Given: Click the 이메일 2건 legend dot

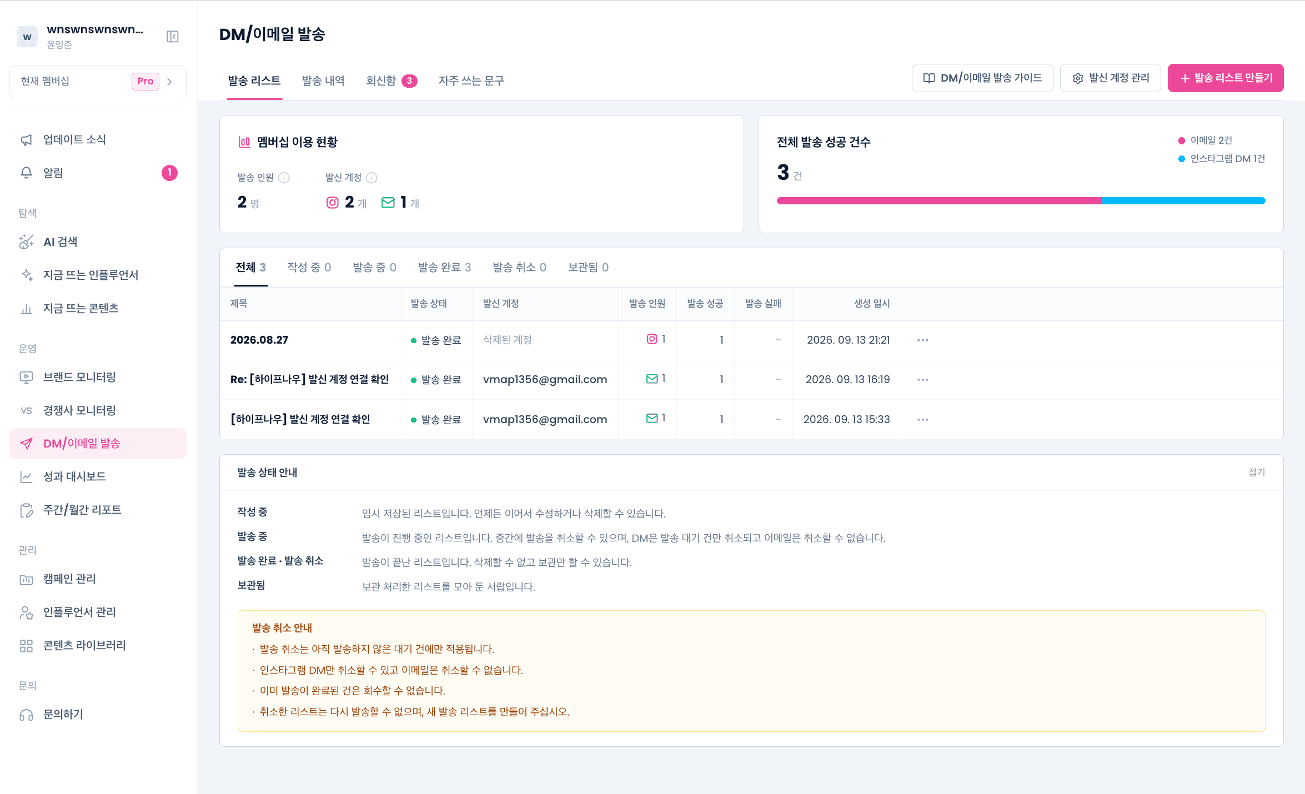Looking at the screenshot, I should (1181, 140).
